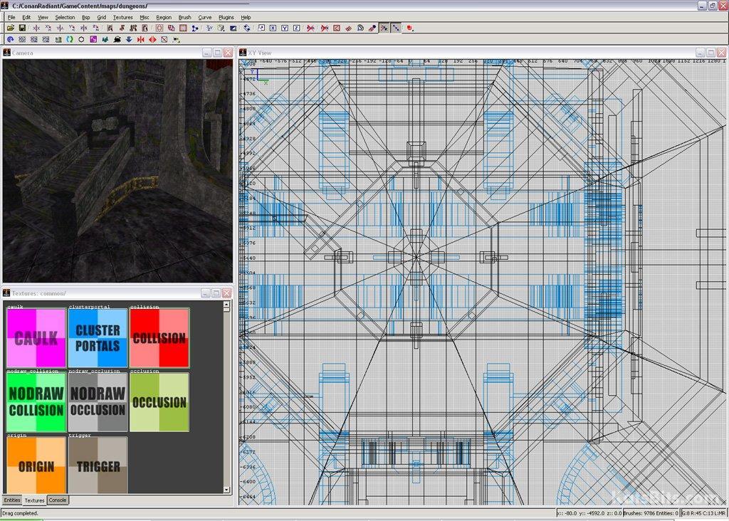This screenshot has height=521, width=729.
Task: Toggle the Z axis toolbar button
Action: [x=295, y=28]
